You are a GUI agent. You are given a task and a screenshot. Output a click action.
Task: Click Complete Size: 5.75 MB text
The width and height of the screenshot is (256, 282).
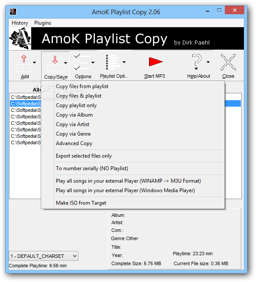[x=136, y=263]
